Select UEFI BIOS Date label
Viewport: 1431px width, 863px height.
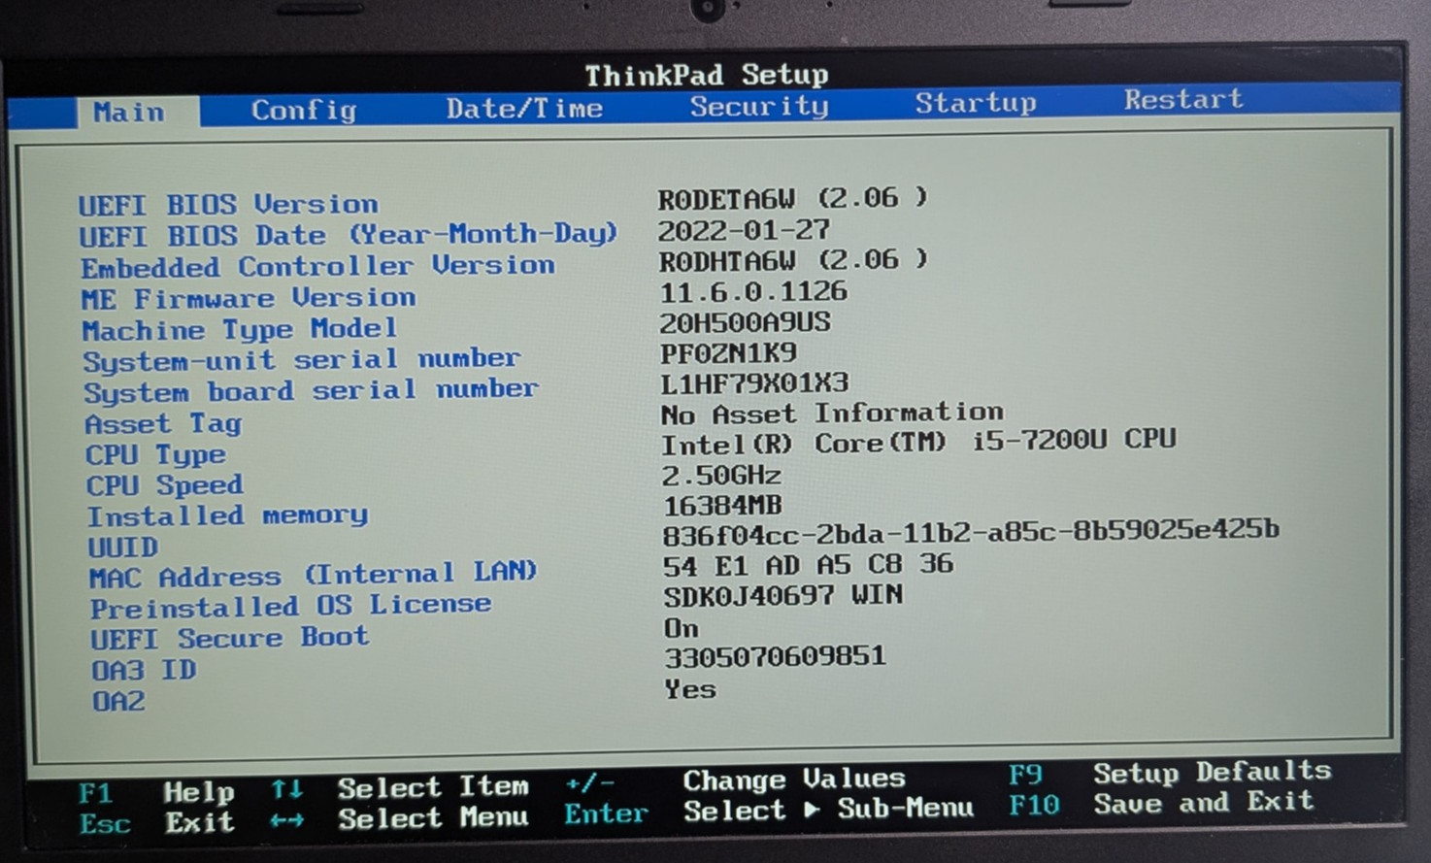coord(349,235)
